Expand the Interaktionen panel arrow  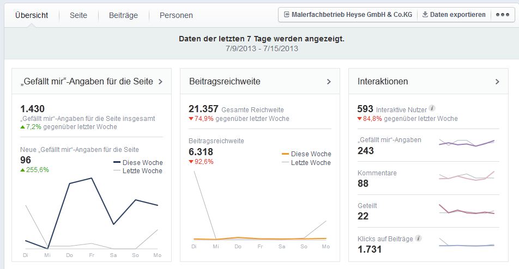[497, 82]
